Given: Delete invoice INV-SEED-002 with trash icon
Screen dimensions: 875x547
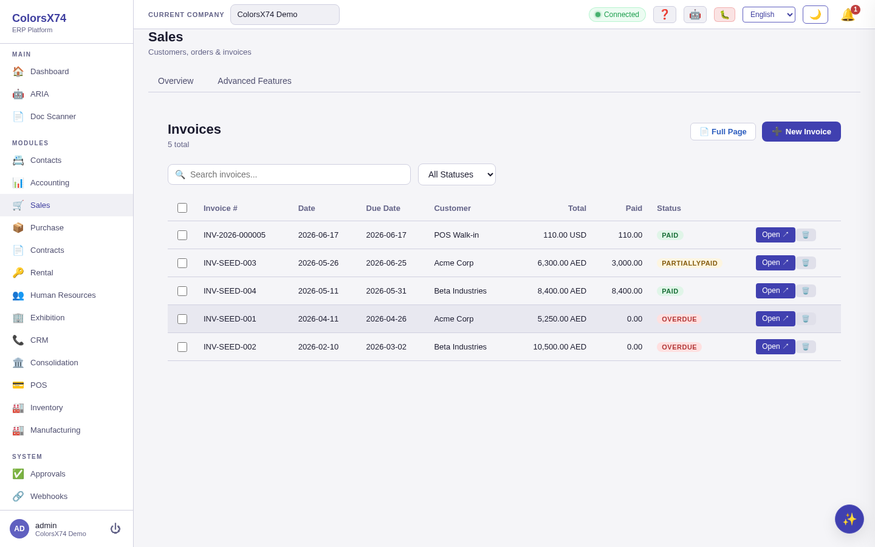Looking at the screenshot, I should (806, 346).
